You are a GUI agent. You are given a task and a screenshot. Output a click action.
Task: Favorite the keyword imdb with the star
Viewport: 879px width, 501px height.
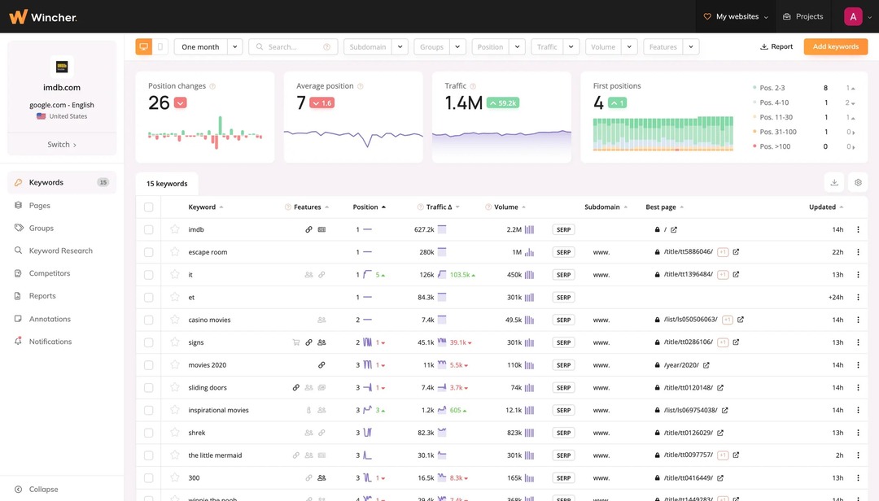174,229
